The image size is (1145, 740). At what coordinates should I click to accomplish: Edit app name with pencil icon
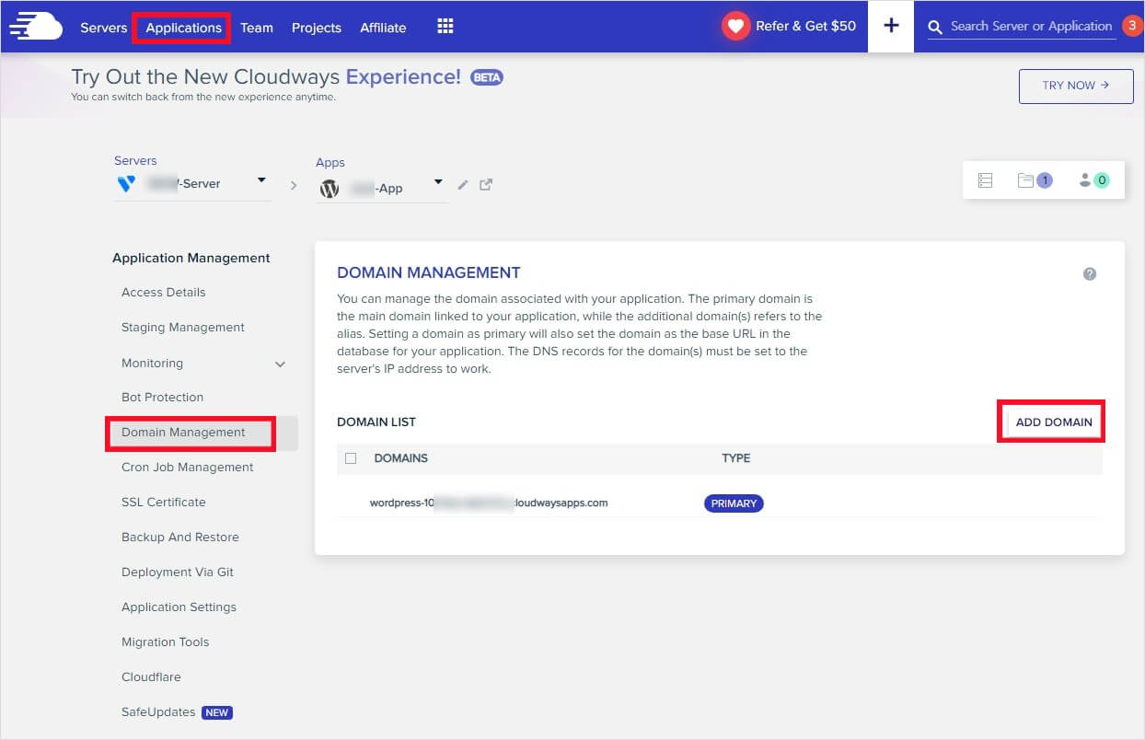click(x=463, y=185)
